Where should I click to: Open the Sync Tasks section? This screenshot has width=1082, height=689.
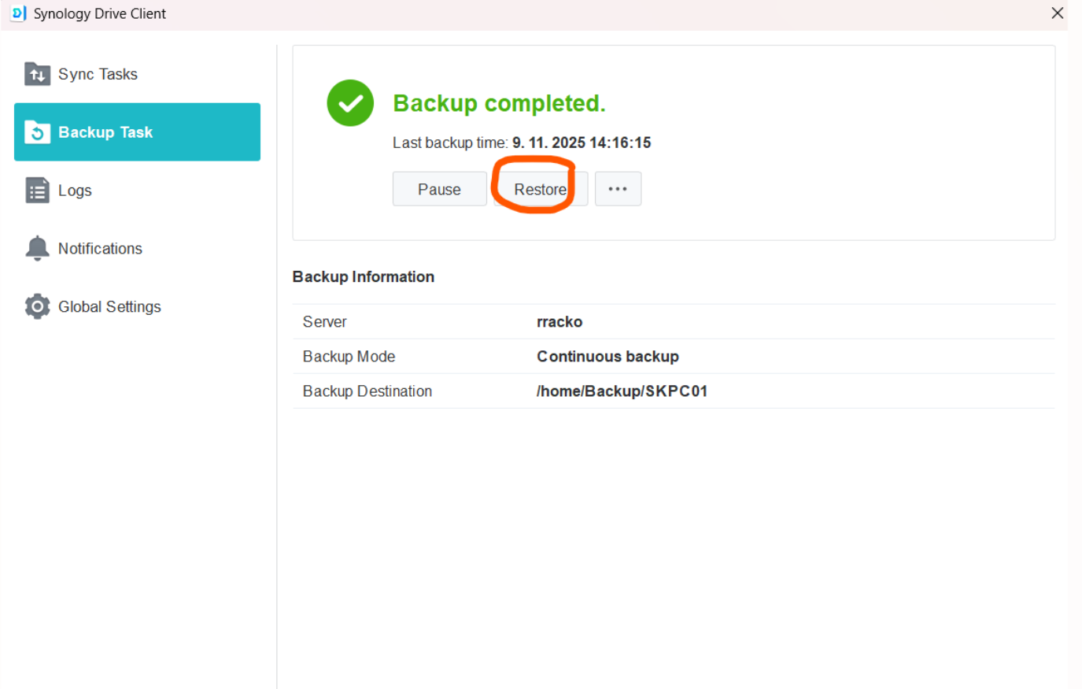(98, 74)
